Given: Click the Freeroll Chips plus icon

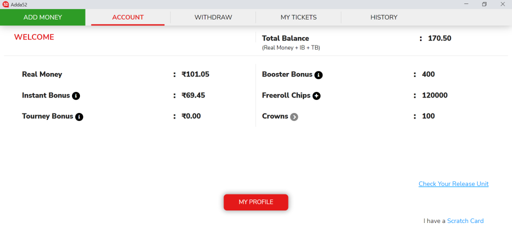Looking at the screenshot, I should (316, 96).
